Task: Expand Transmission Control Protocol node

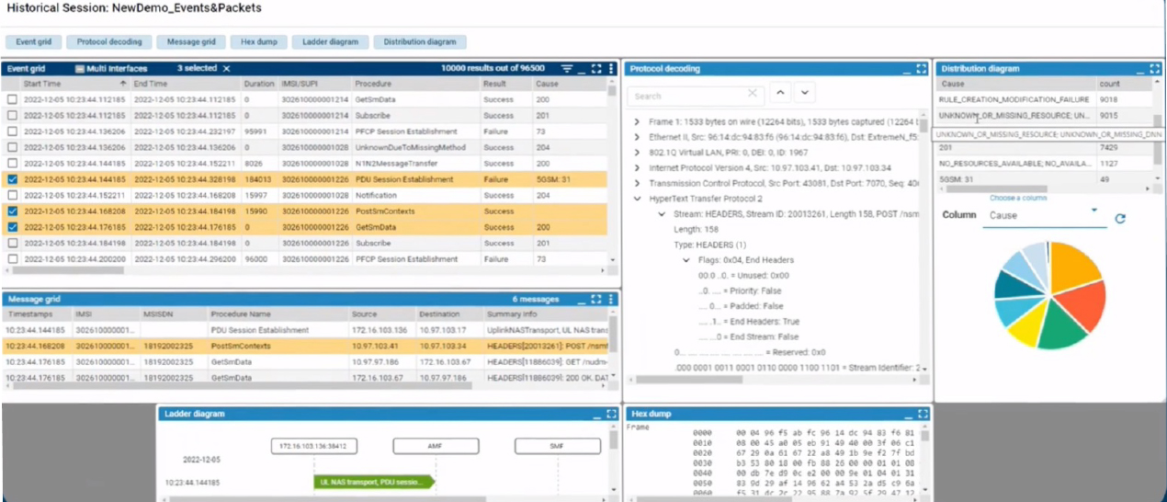Action: point(637,183)
